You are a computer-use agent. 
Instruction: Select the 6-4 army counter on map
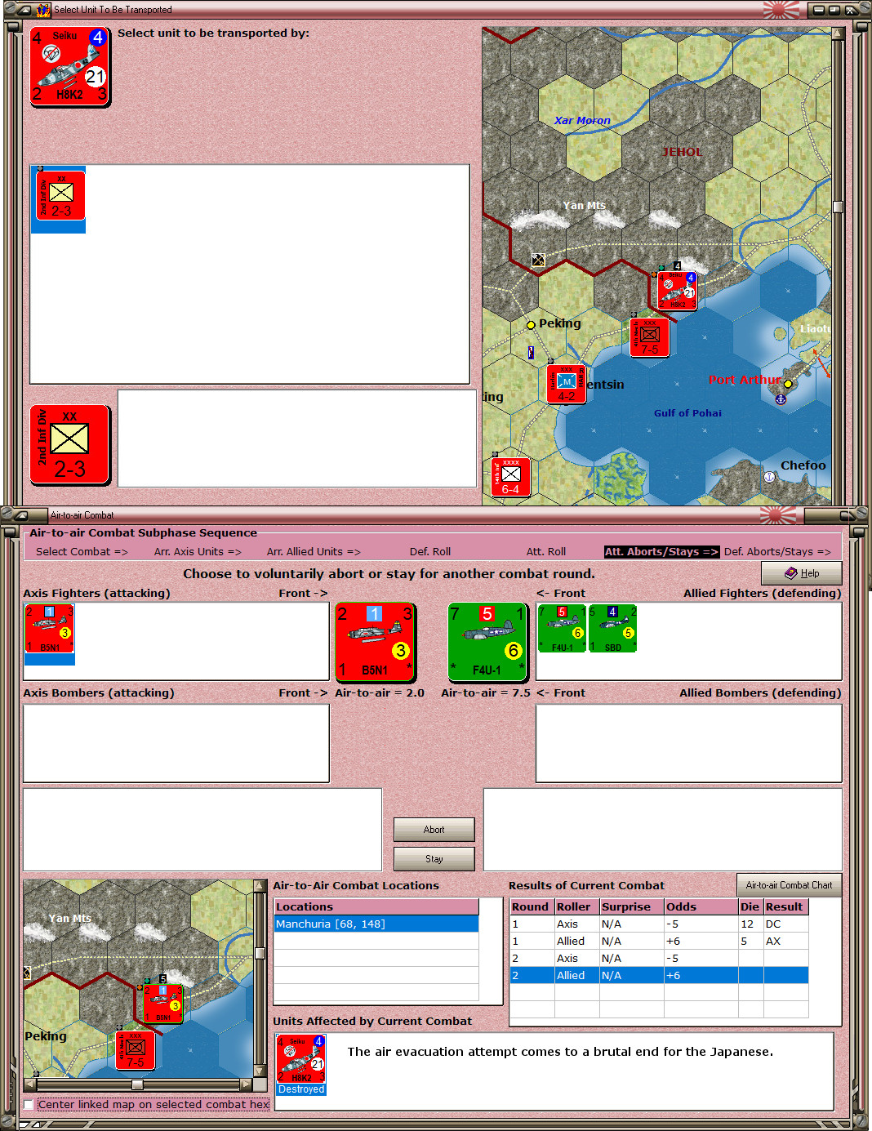(511, 477)
